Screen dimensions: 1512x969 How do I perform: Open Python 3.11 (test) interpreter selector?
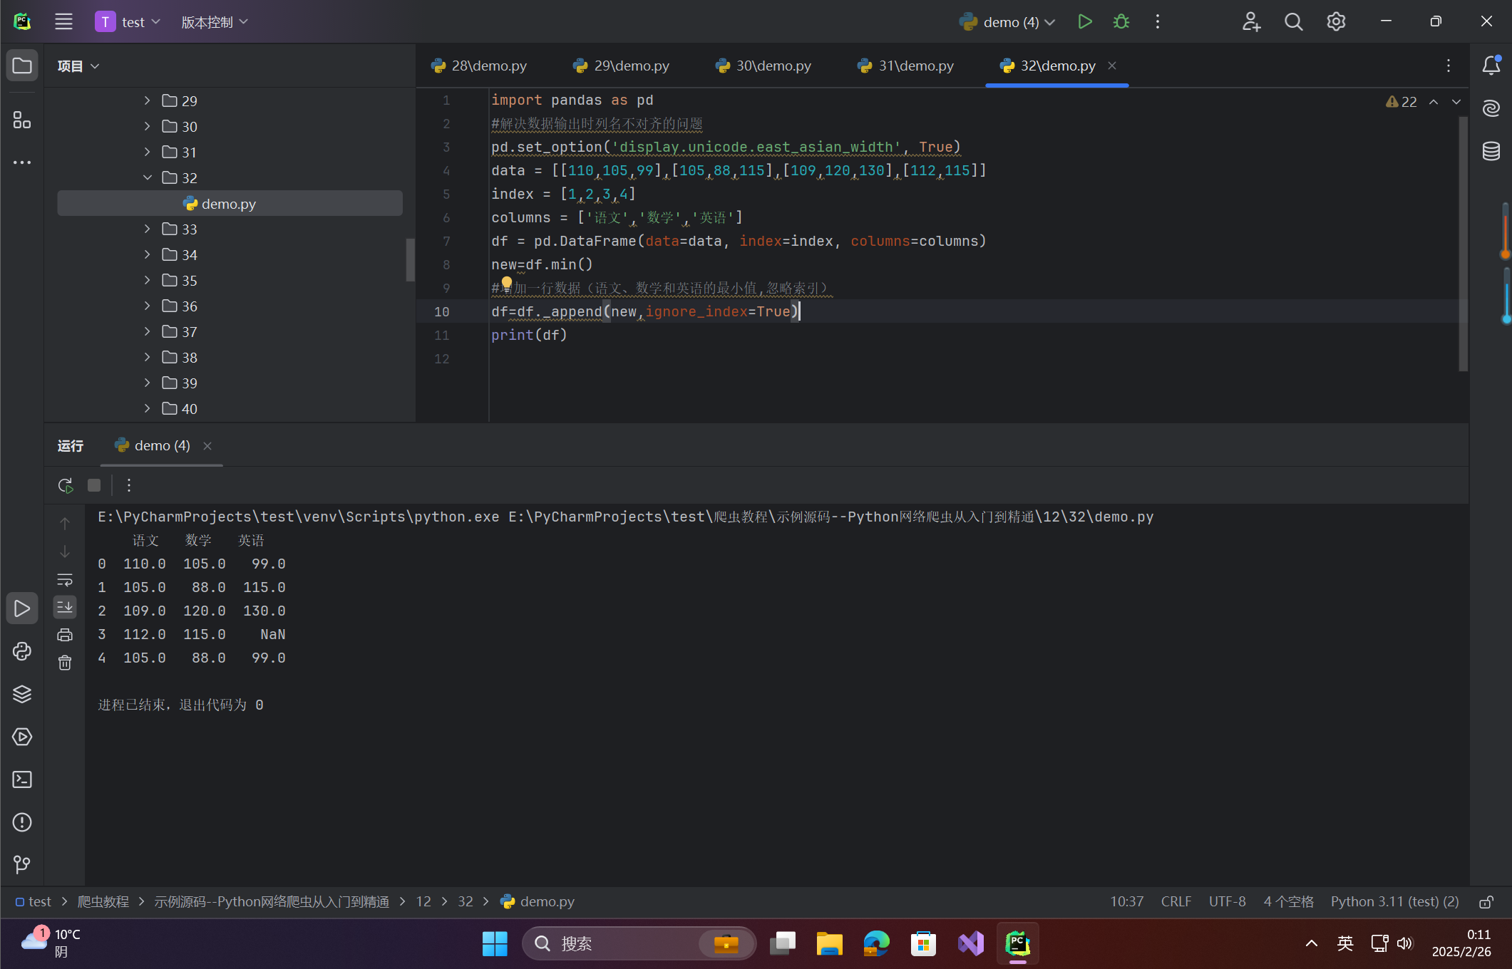1394,901
